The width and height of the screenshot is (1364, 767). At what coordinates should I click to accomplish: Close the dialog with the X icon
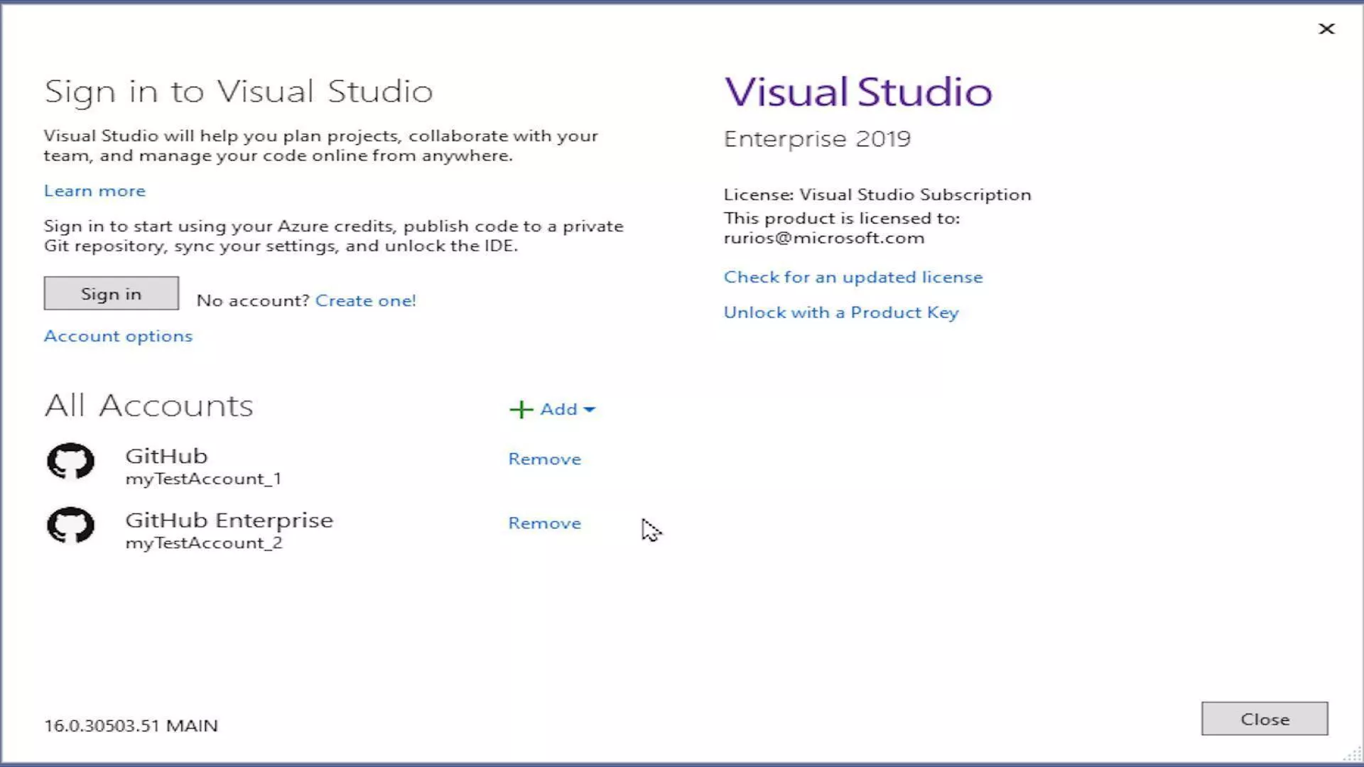point(1326,29)
